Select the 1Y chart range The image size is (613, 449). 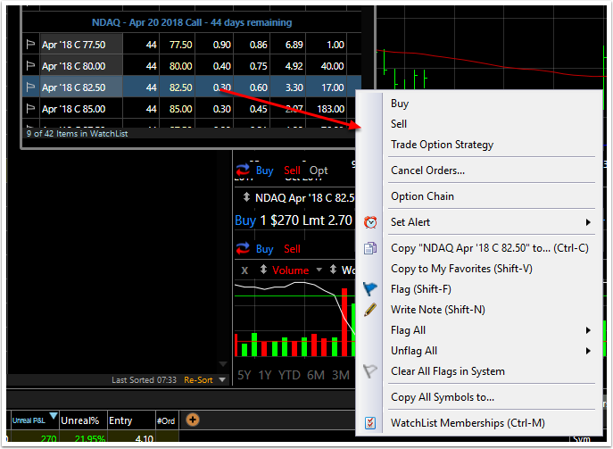(265, 375)
